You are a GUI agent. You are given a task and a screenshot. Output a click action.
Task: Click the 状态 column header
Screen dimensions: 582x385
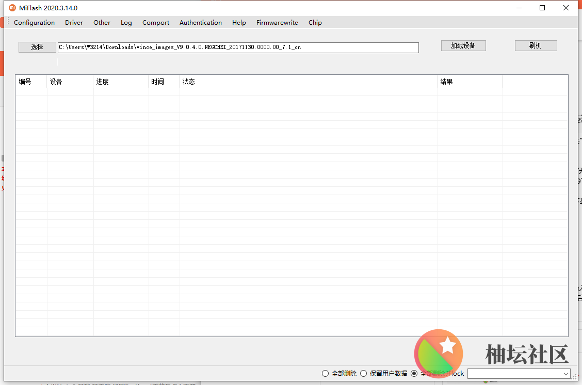click(x=309, y=82)
